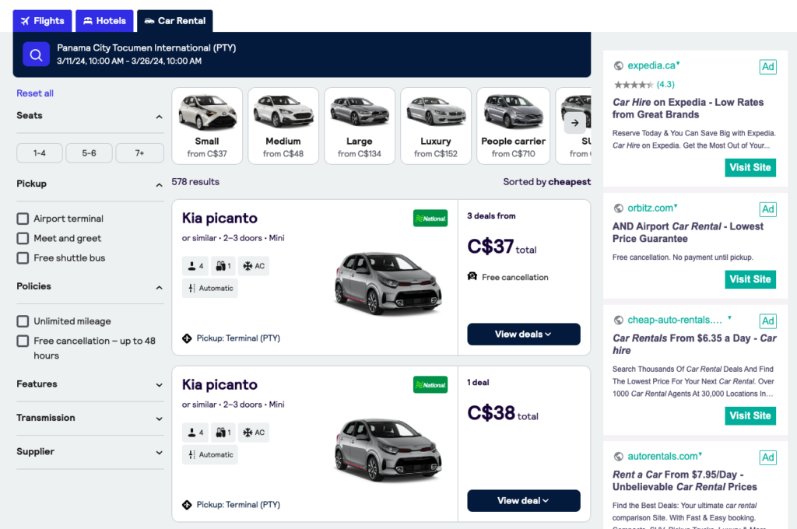Screen dimensions: 797x529
Task: Click the globe icon beside orbitz.com
Action: click(x=619, y=208)
